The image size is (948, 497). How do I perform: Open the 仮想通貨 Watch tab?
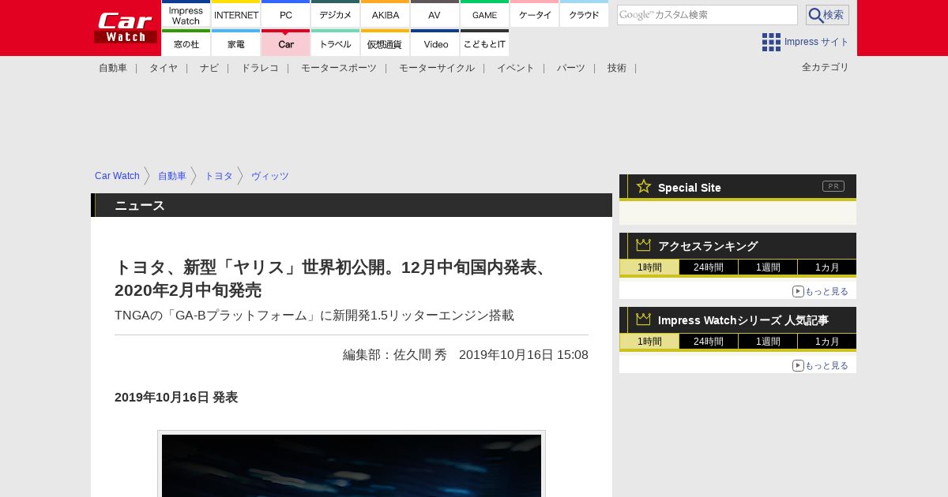tap(386, 43)
